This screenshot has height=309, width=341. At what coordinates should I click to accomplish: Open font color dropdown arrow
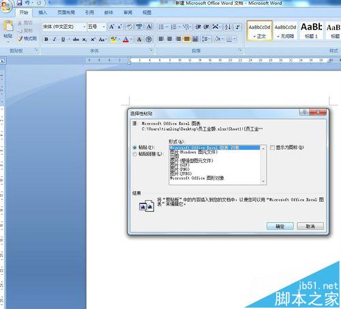click(132, 39)
